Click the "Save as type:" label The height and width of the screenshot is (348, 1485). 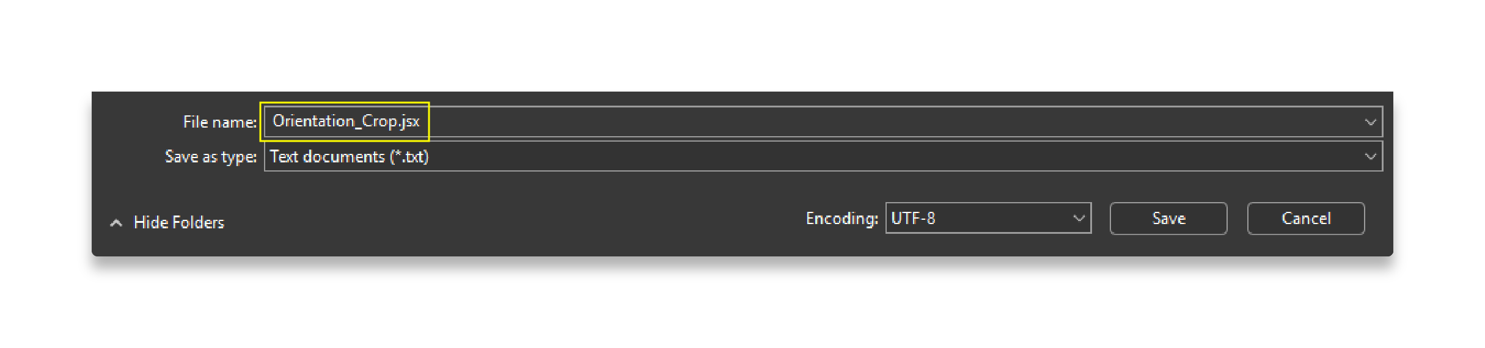210,157
